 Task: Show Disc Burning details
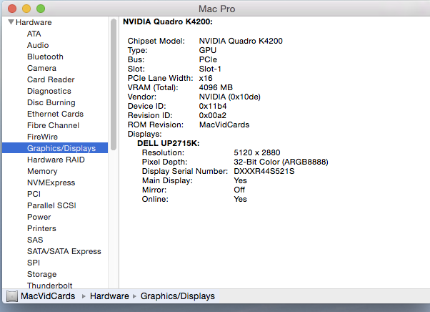[x=51, y=102]
